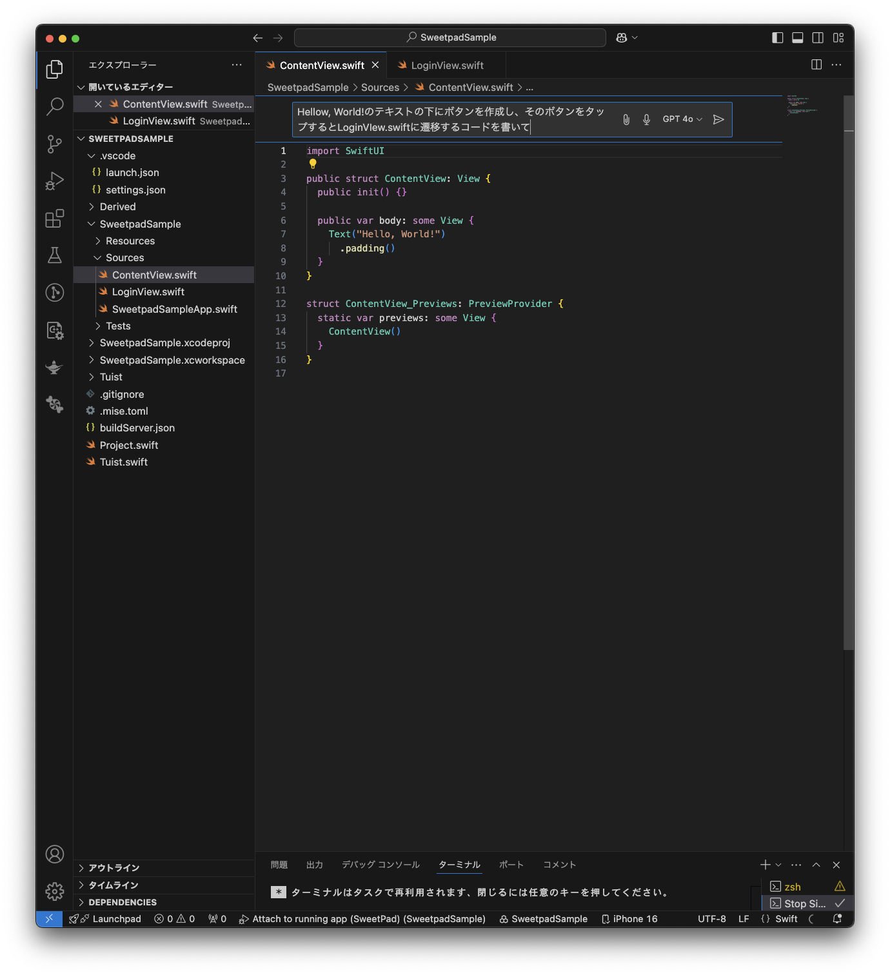Attach a file using the paperclip icon
This screenshot has width=890, height=975.
tap(626, 119)
